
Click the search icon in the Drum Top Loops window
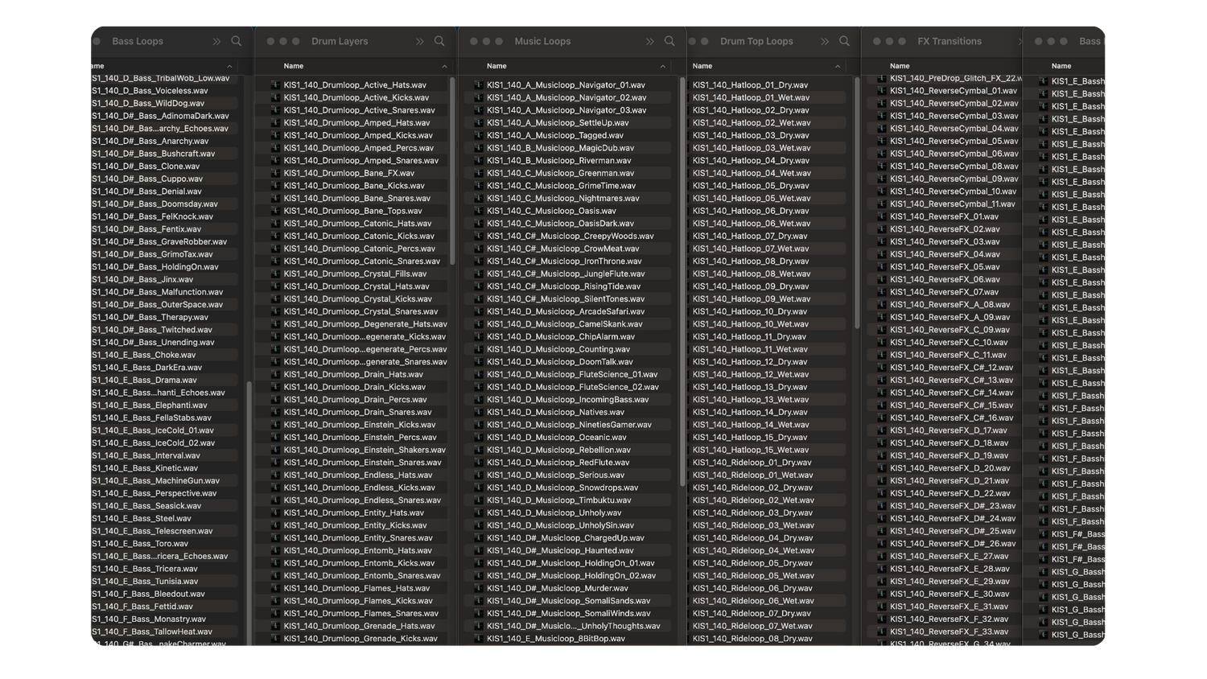tap(844, 41)
